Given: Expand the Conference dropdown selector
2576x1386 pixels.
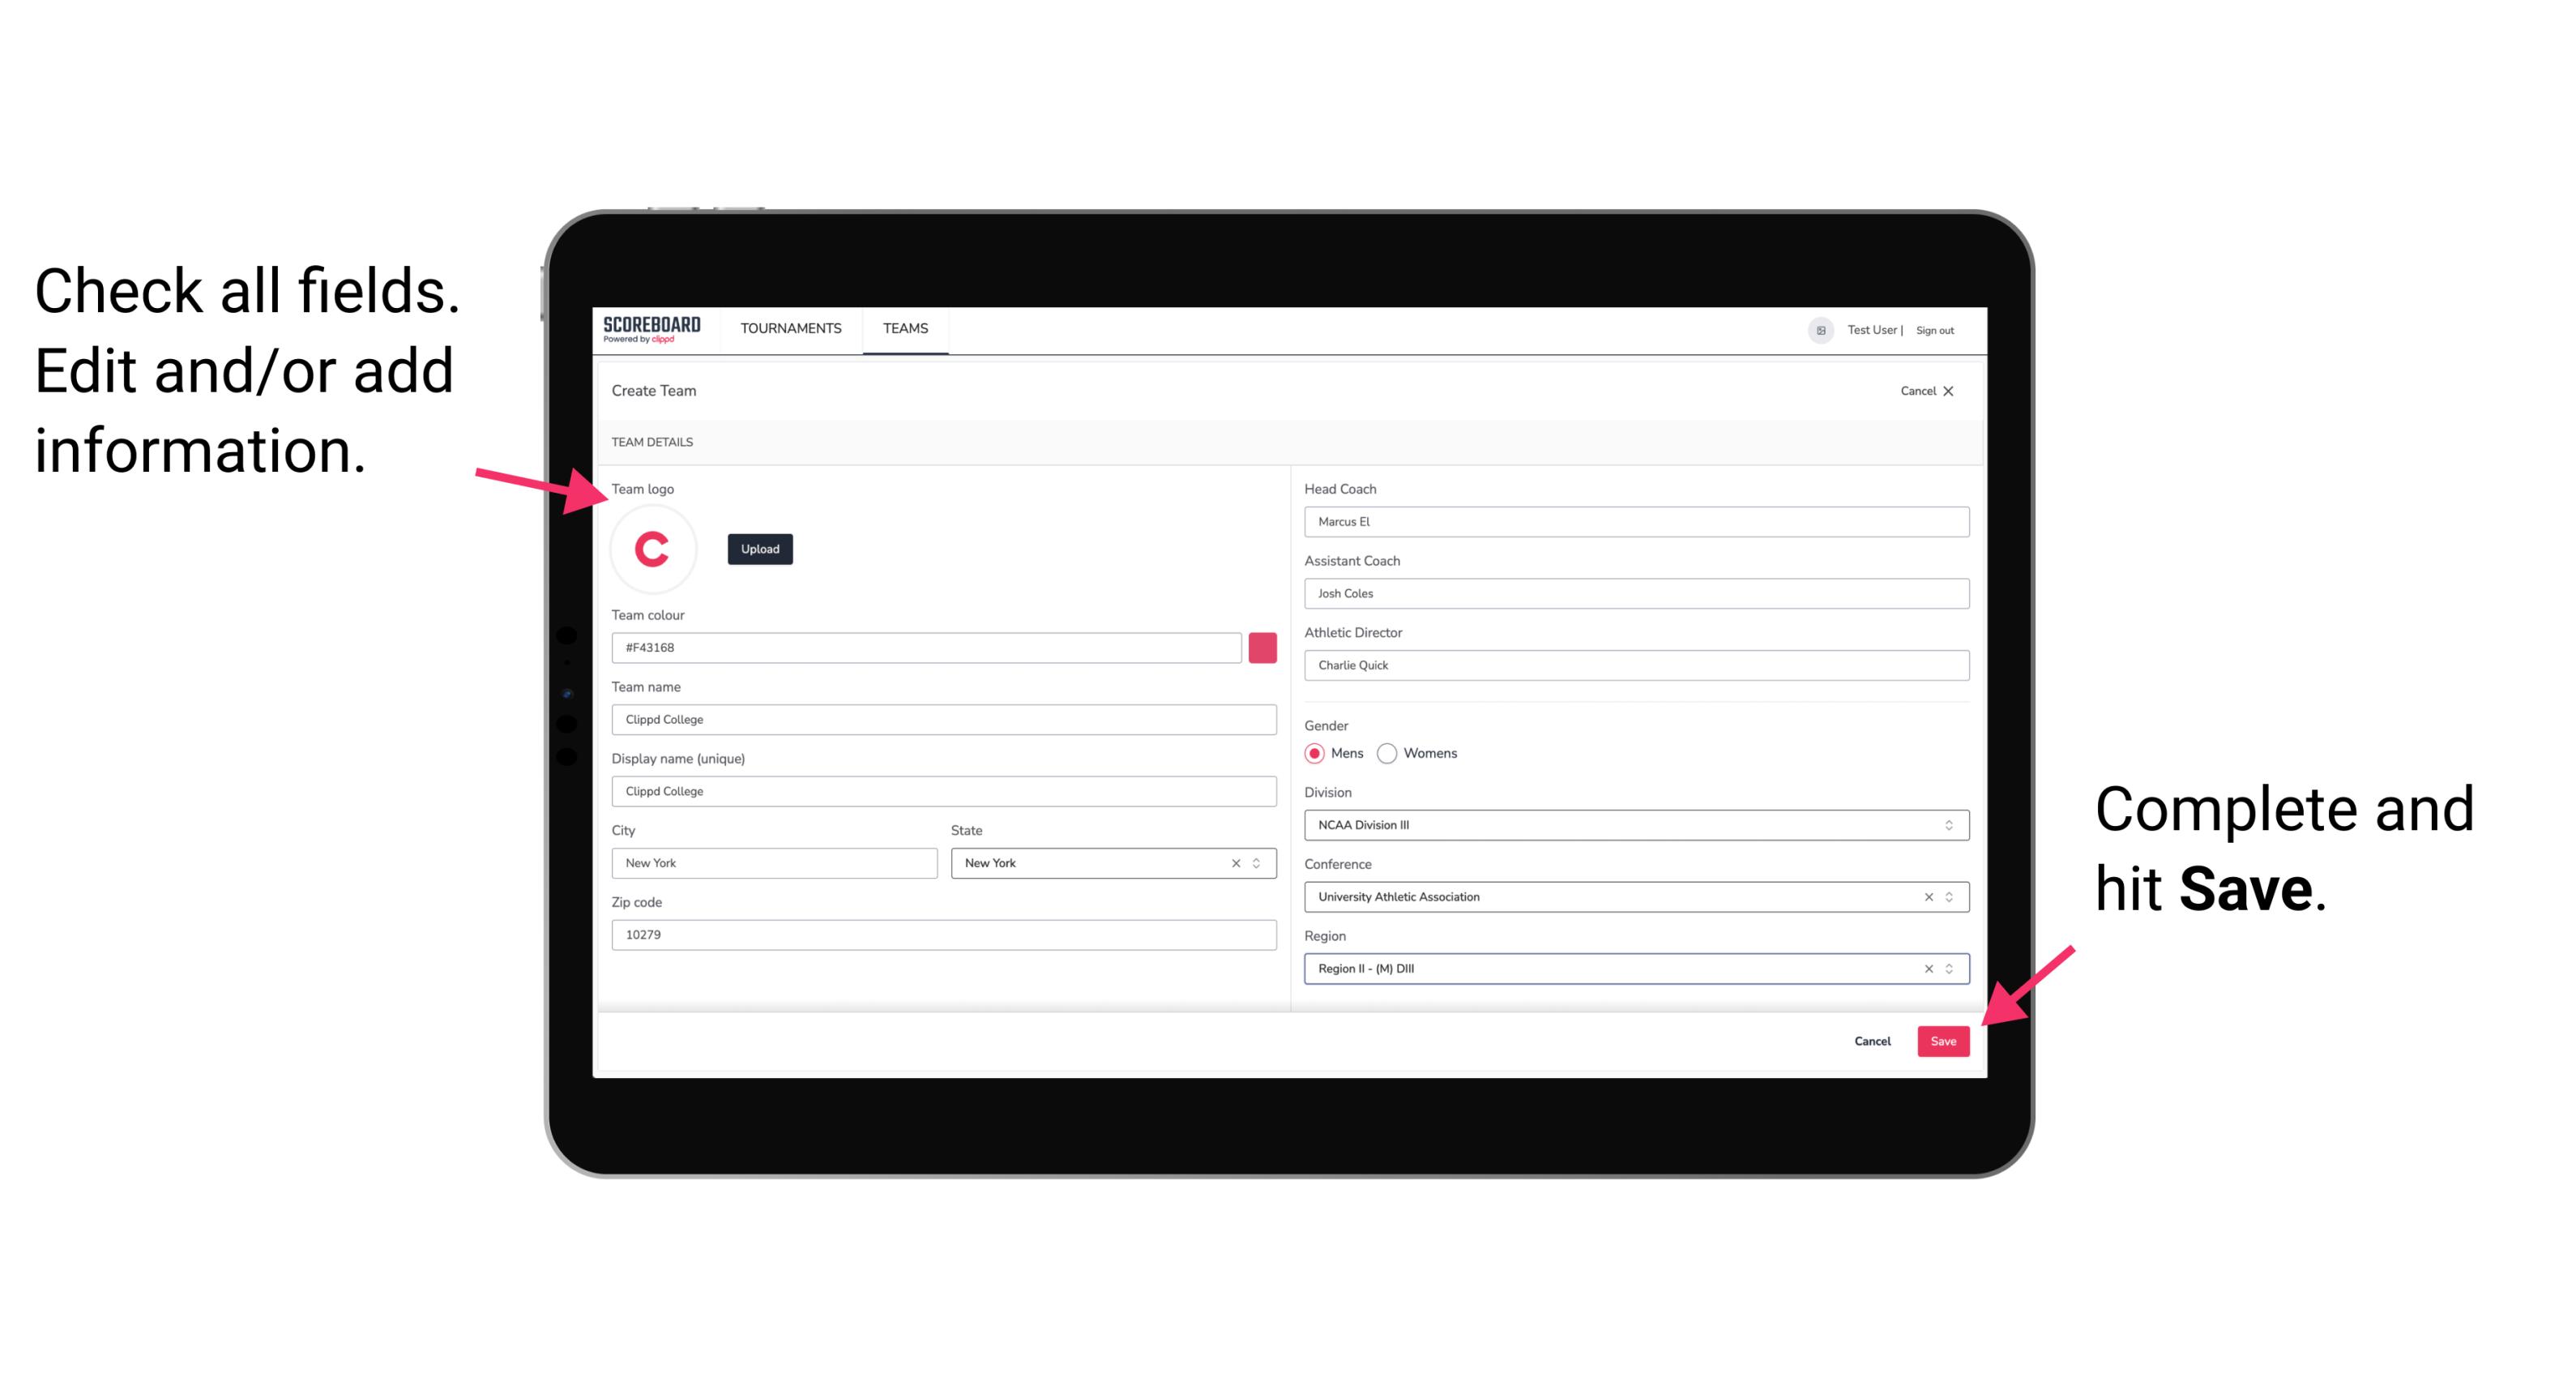Looking at the screenshot, I should coord(1951,896).
